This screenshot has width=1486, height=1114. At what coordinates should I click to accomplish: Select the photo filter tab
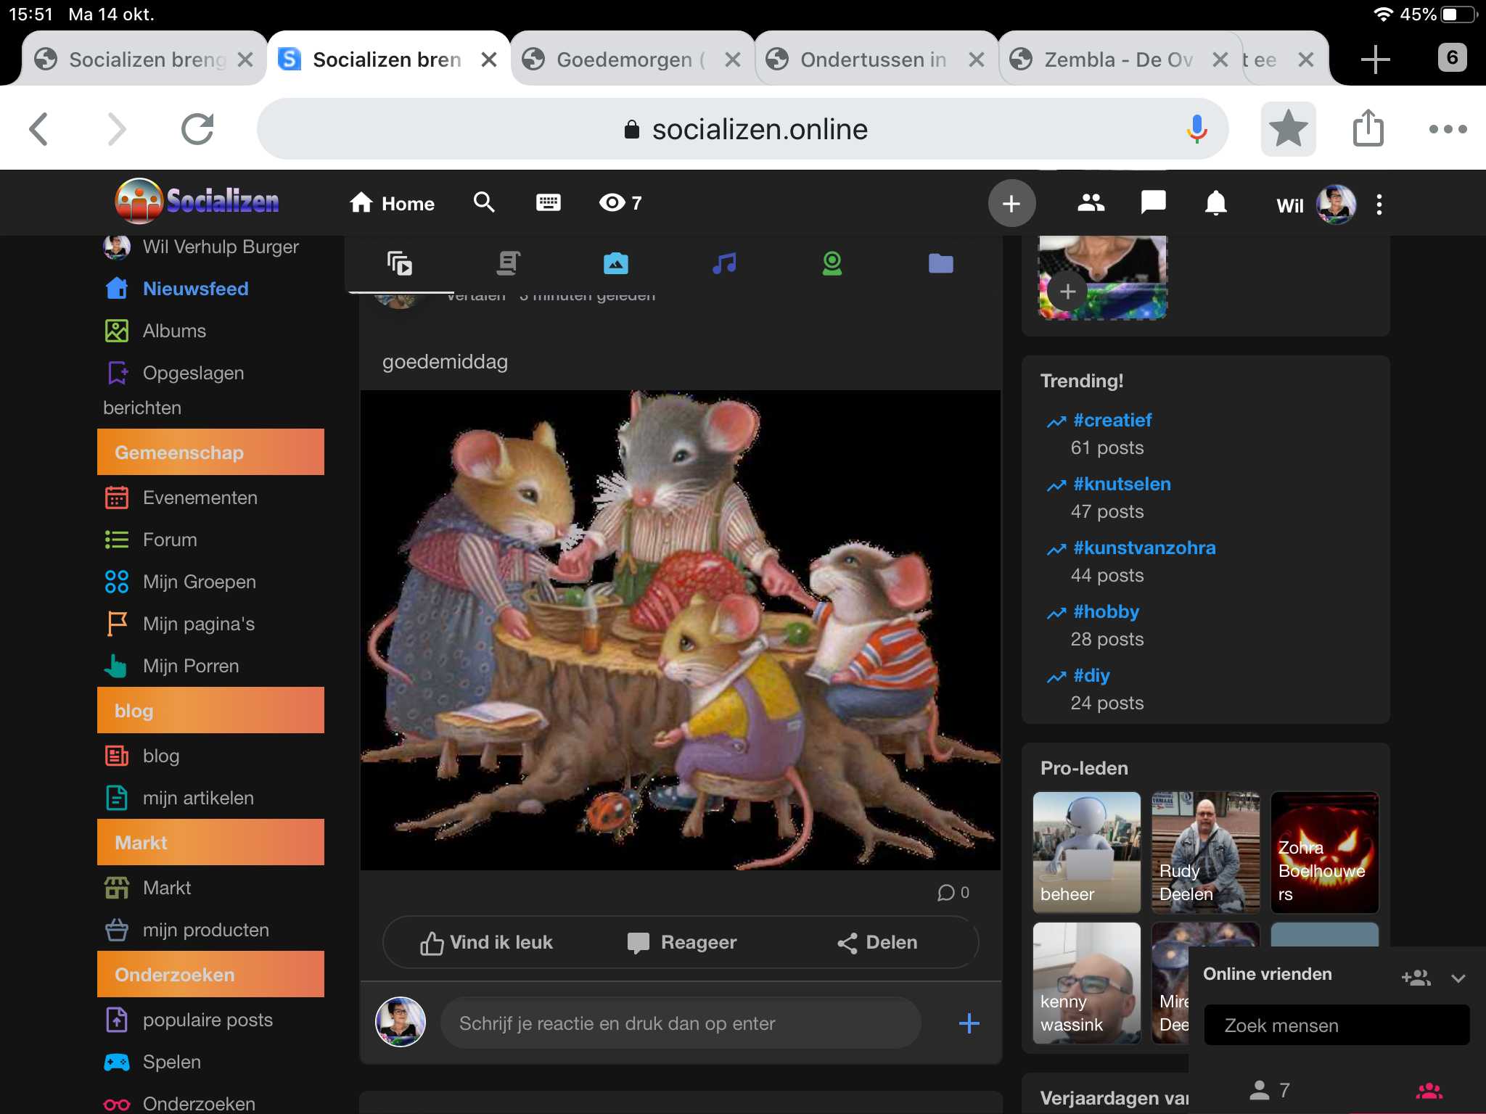[616, 263]
